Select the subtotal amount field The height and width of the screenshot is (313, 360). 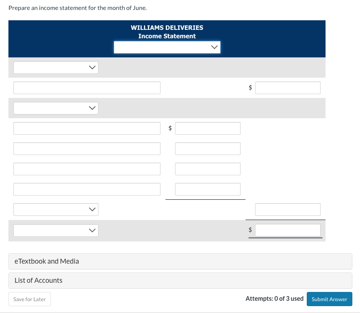coord(288,209)
